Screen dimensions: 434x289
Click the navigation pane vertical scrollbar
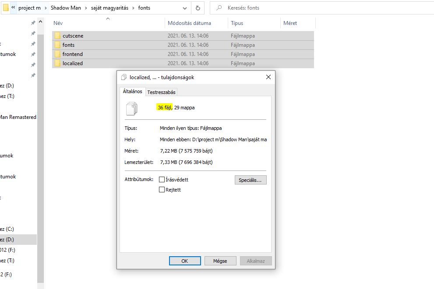[x=41, y=131]
